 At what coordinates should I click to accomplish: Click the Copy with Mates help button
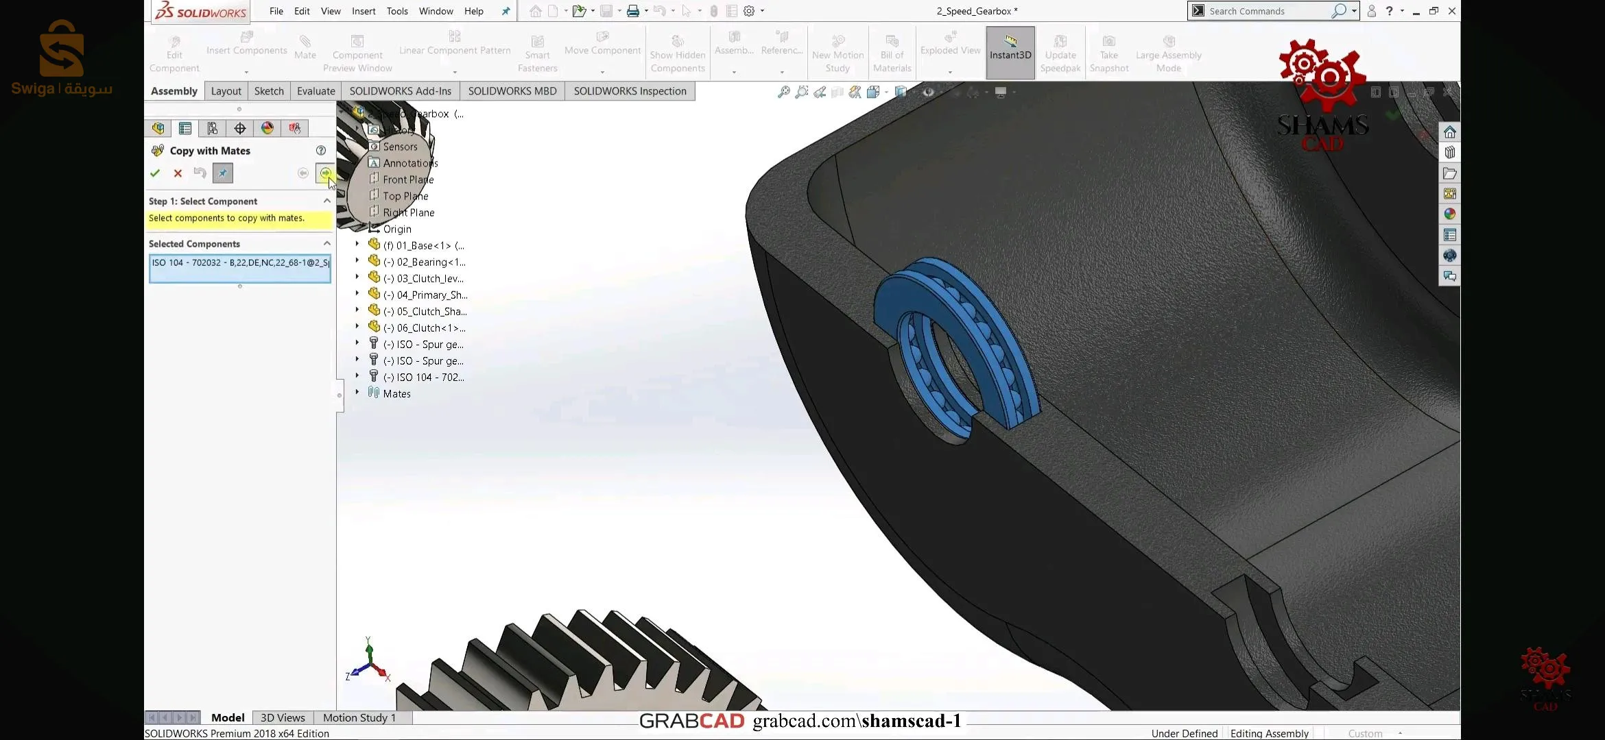[321, 150]
